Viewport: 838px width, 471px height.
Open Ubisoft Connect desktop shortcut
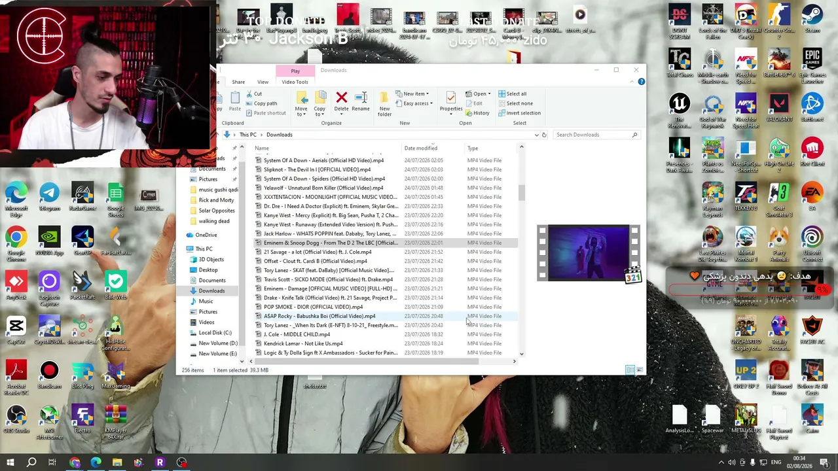[812, 245]
